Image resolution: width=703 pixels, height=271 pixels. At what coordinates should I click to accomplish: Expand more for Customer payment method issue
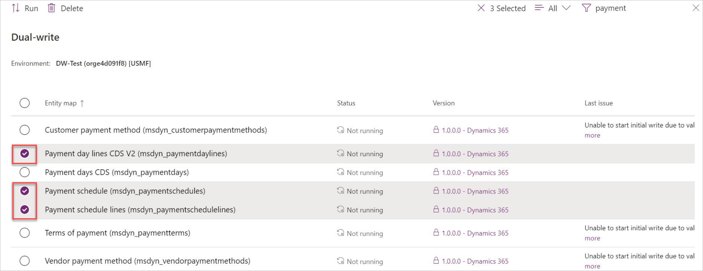[592, 135]
